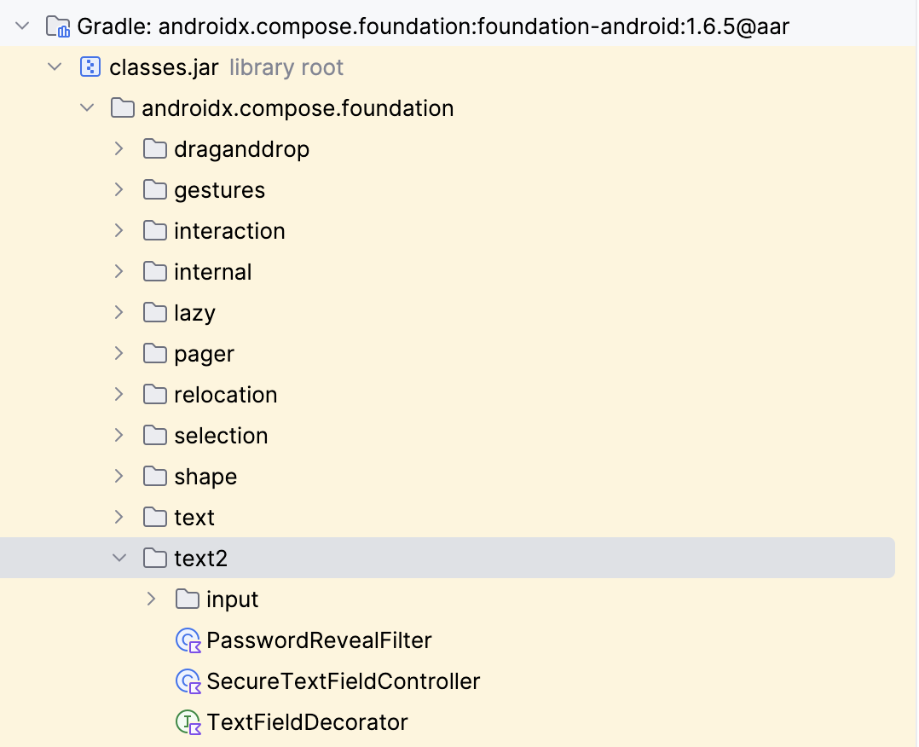Collapse the Gradle foundation-android library node
The height and width of the screenshot is (747, 919).
pos(22,26)
